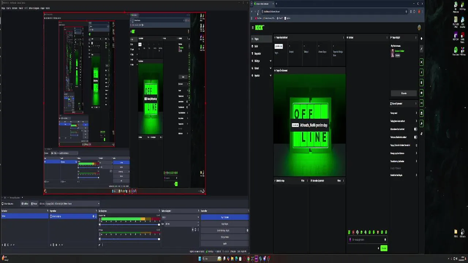Mute the first audio mixer channel
468x263 pixels.
click(100, 224)
